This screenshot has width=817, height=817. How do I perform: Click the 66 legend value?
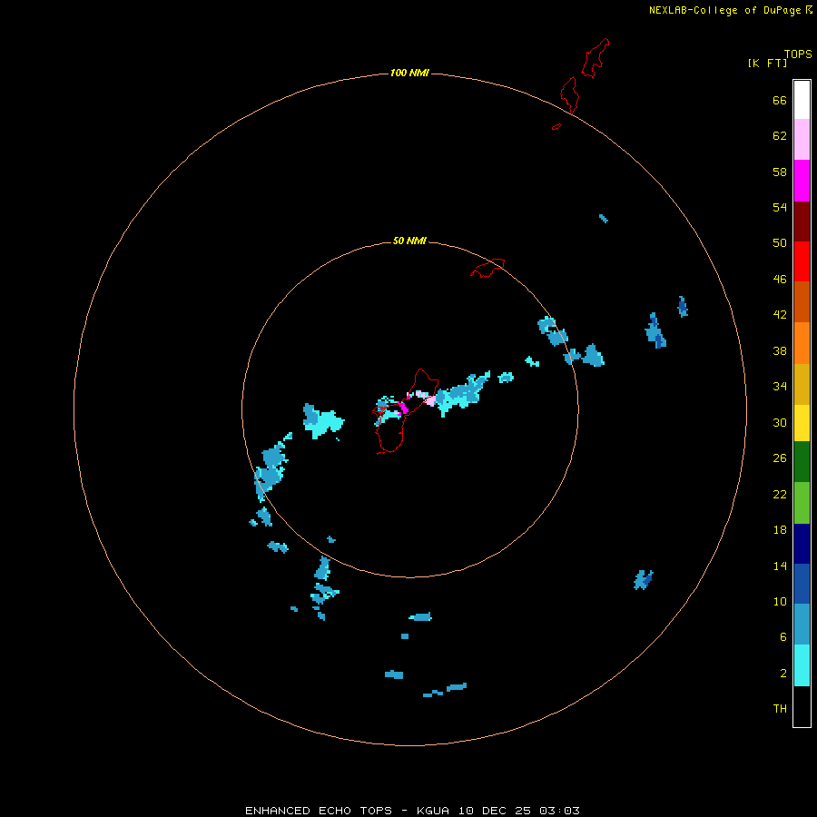(780, 100)
